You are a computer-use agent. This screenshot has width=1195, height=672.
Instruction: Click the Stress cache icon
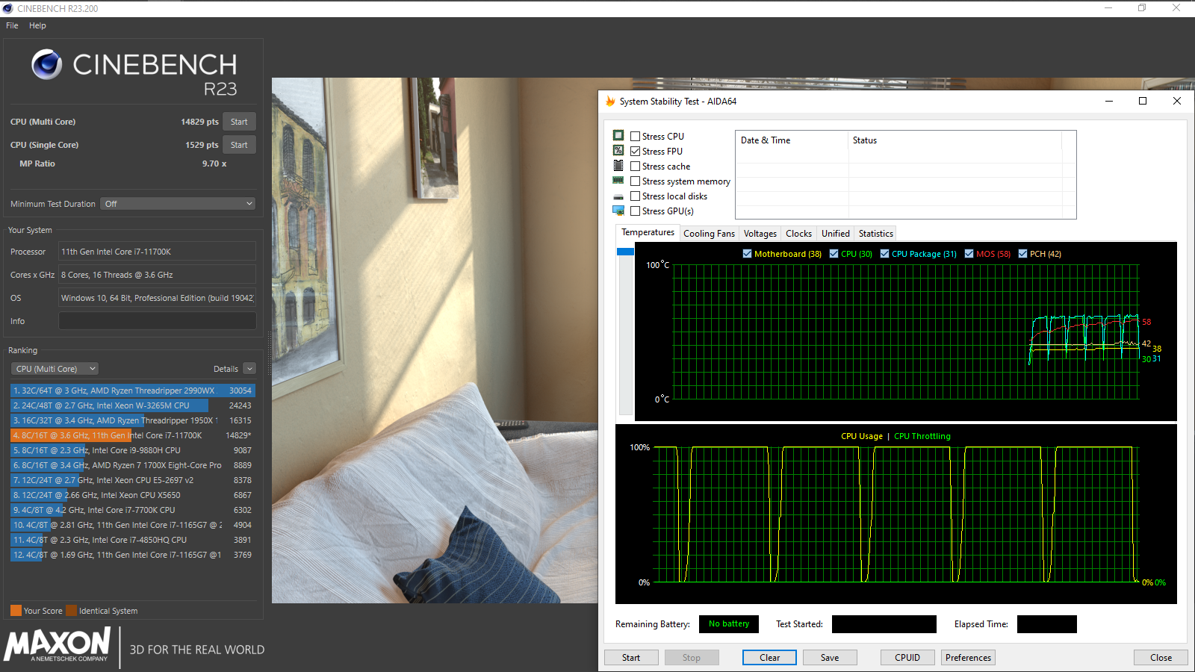coord(618,166)
